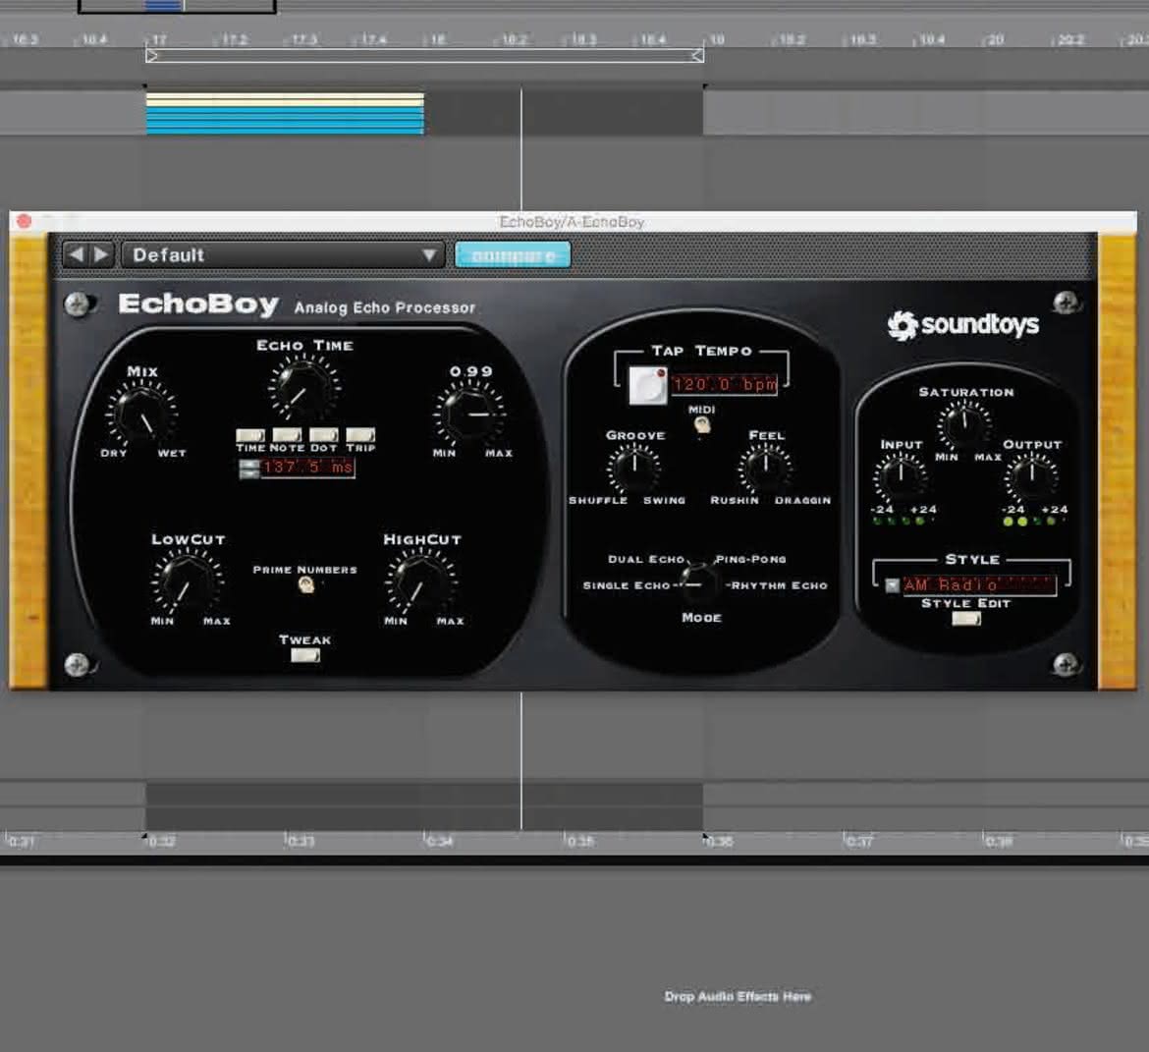
Task: Click the loop brace end marker
Action: click(x=697, y=56)
